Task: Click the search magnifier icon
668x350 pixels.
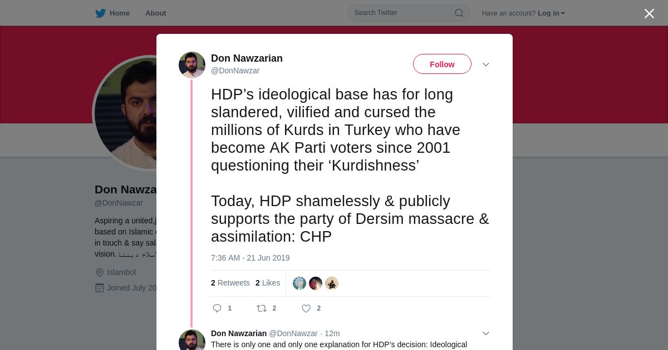Action: pos(459,13)
